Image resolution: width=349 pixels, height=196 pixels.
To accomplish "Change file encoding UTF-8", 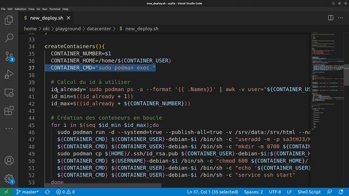I will (275, 192).
